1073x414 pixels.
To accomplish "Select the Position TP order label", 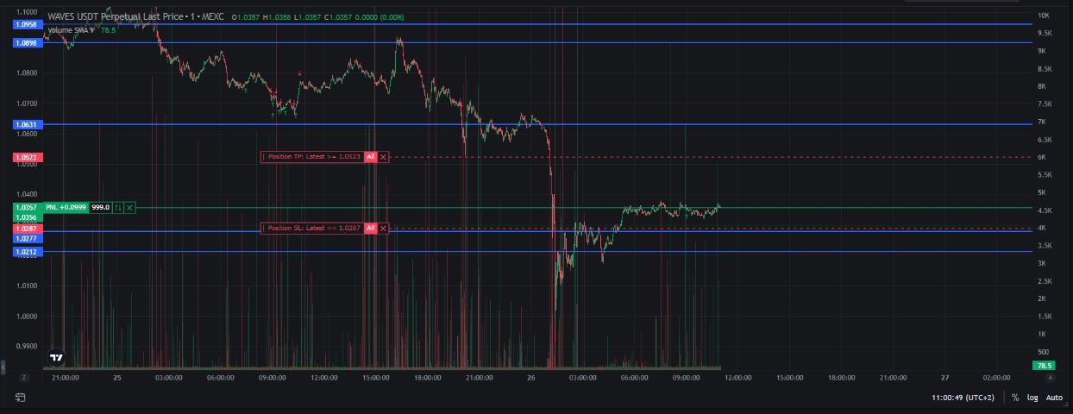I will [x=313, y=157].
